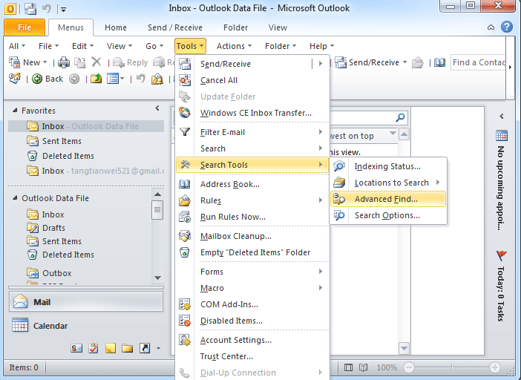
Task: Click the Mail navigation icon
Action: pos(20,301)
